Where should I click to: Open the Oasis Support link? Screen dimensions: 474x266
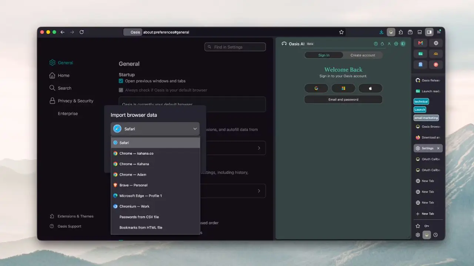pos(65,226)
